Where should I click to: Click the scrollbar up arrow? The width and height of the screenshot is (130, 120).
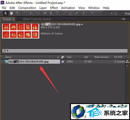point(127,65)
